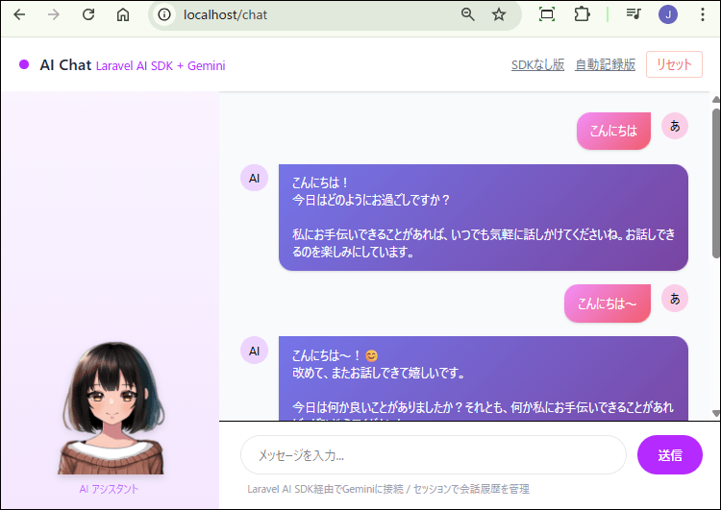
Task: Focus the メッセージを入力 text field
Action: [x=433, y=455]
